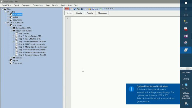Open Cortana search circle icon

point(186,9)
